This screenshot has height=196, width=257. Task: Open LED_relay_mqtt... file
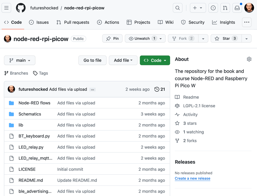pyautogui.click(x=35, y=158)
